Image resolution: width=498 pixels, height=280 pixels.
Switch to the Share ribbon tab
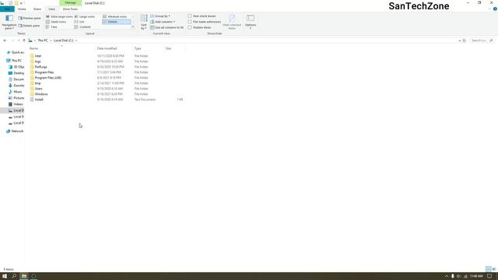click(x=37, y=9)
